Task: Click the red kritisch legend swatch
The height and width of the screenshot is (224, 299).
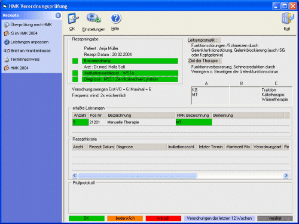Action: click(x=163, y=218)
